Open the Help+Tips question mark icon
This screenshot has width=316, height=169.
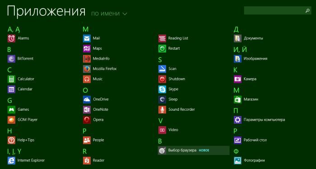click(x=11, y=140)
